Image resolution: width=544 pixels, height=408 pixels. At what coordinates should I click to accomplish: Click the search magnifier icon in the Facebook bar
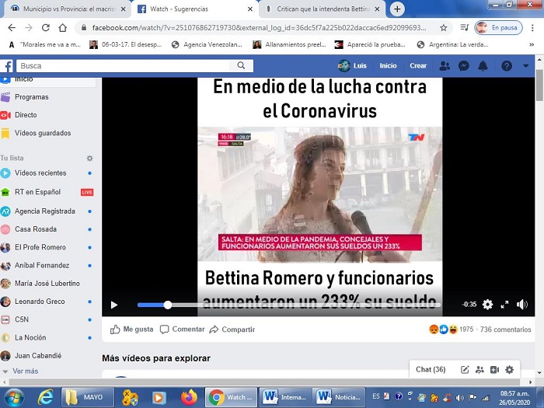tap(241, 65)
